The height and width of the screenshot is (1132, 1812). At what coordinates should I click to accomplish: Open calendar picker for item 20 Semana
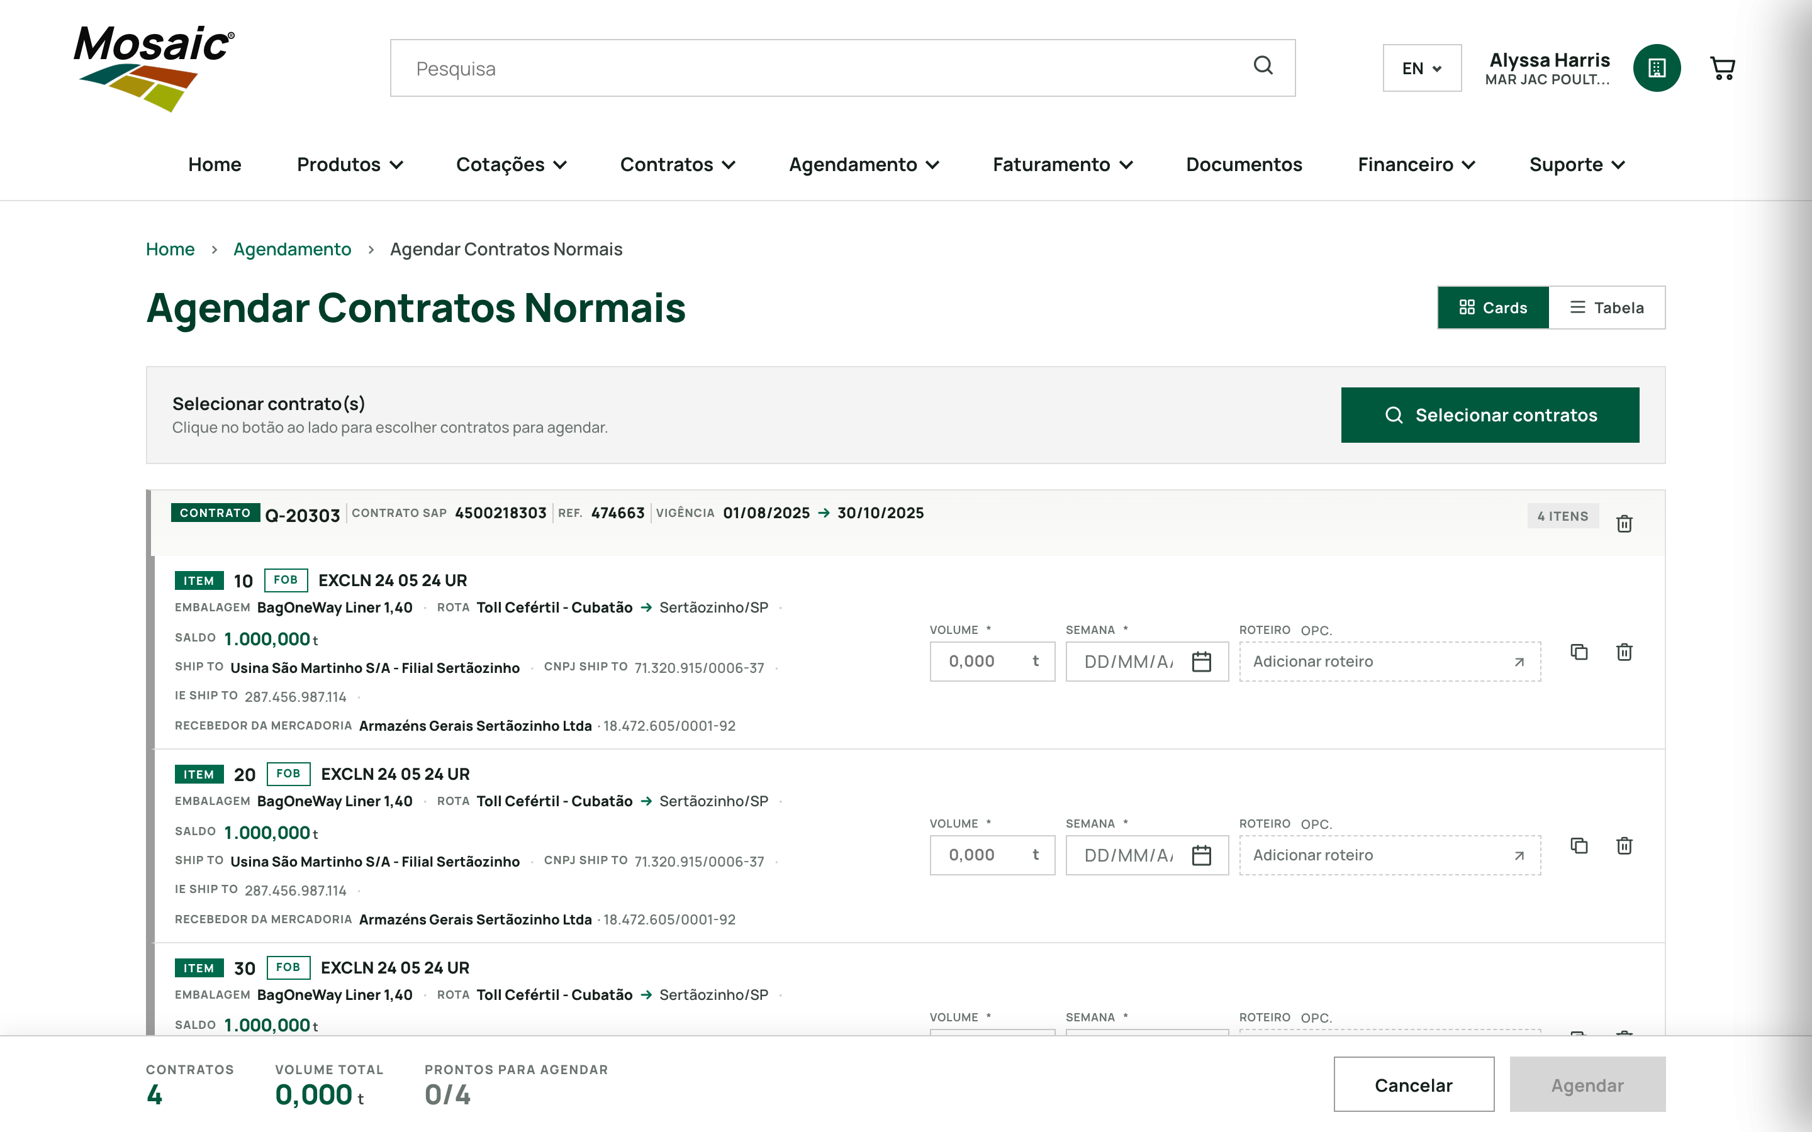point(1202,855)
